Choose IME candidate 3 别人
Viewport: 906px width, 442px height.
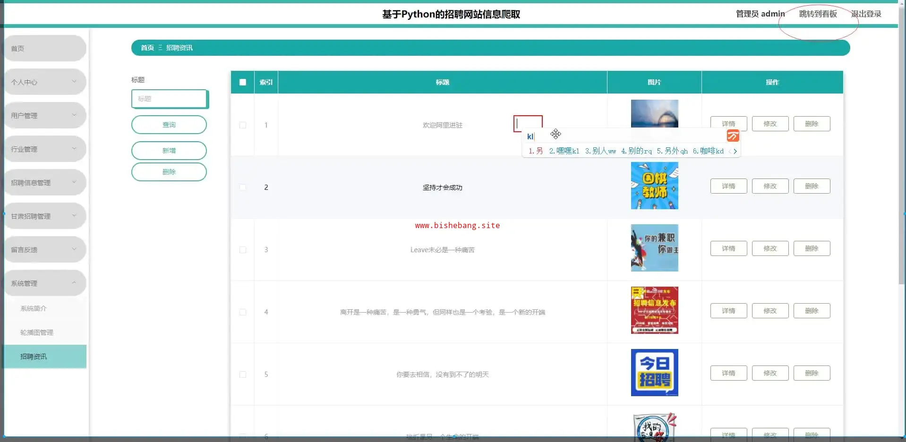600,151
